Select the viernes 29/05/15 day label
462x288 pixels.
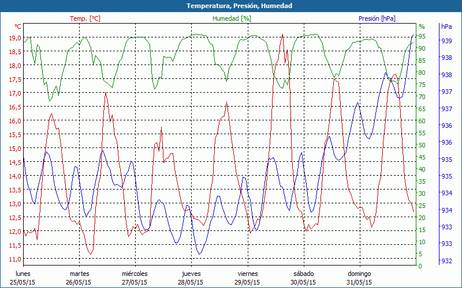247,278
